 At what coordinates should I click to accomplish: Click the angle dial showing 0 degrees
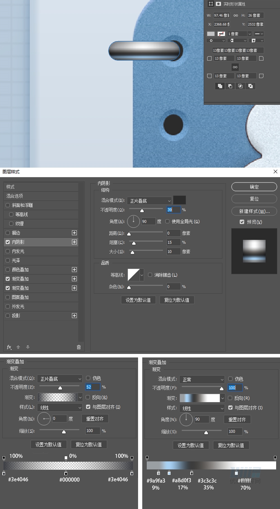coord(44,419)
